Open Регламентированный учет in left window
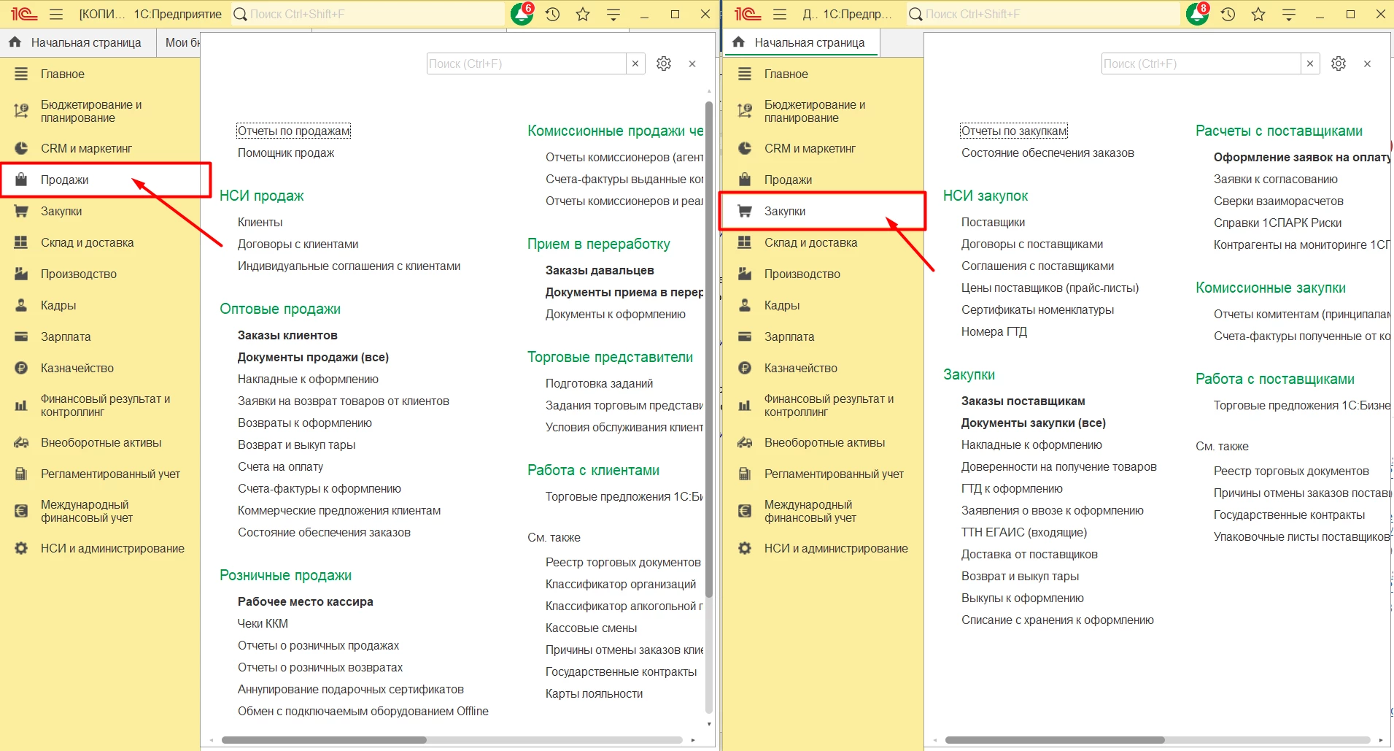1394x751 pixels. click(100, 474)
